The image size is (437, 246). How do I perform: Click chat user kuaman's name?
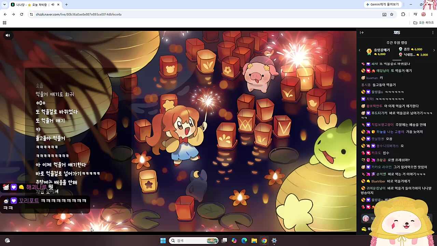coord(372,78)
